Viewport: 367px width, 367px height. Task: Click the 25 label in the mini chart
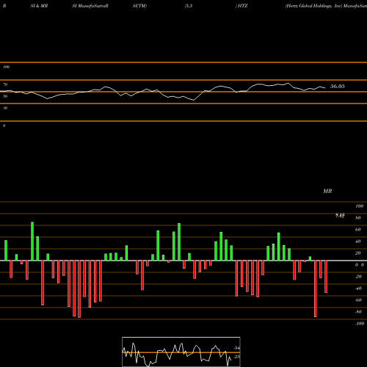pos(236,357)
